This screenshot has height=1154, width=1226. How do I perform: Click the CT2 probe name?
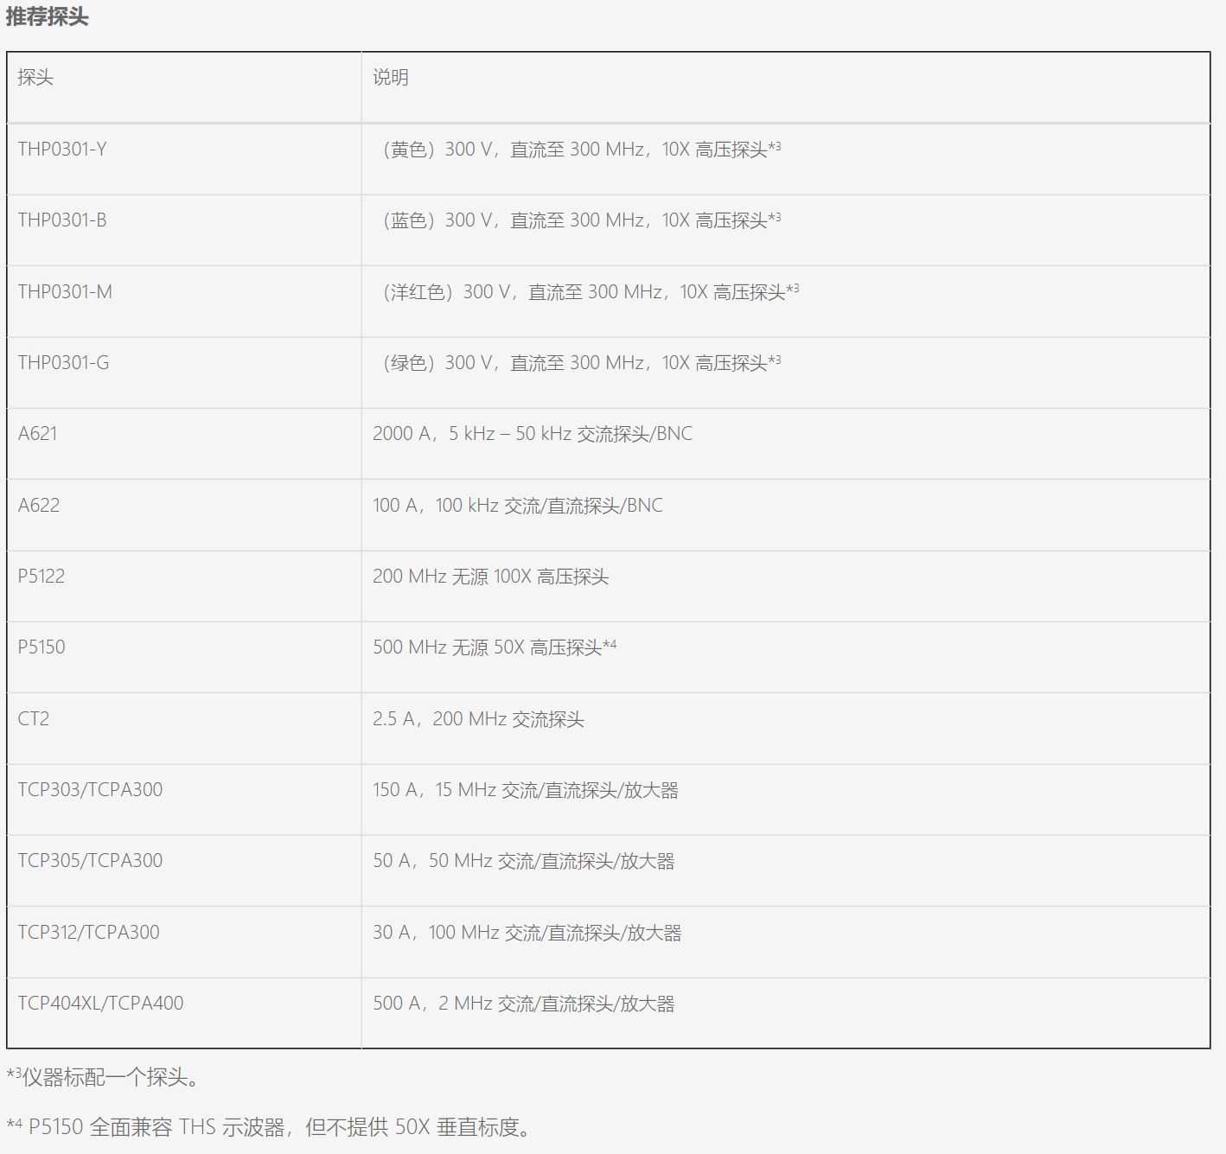point(34,719)
